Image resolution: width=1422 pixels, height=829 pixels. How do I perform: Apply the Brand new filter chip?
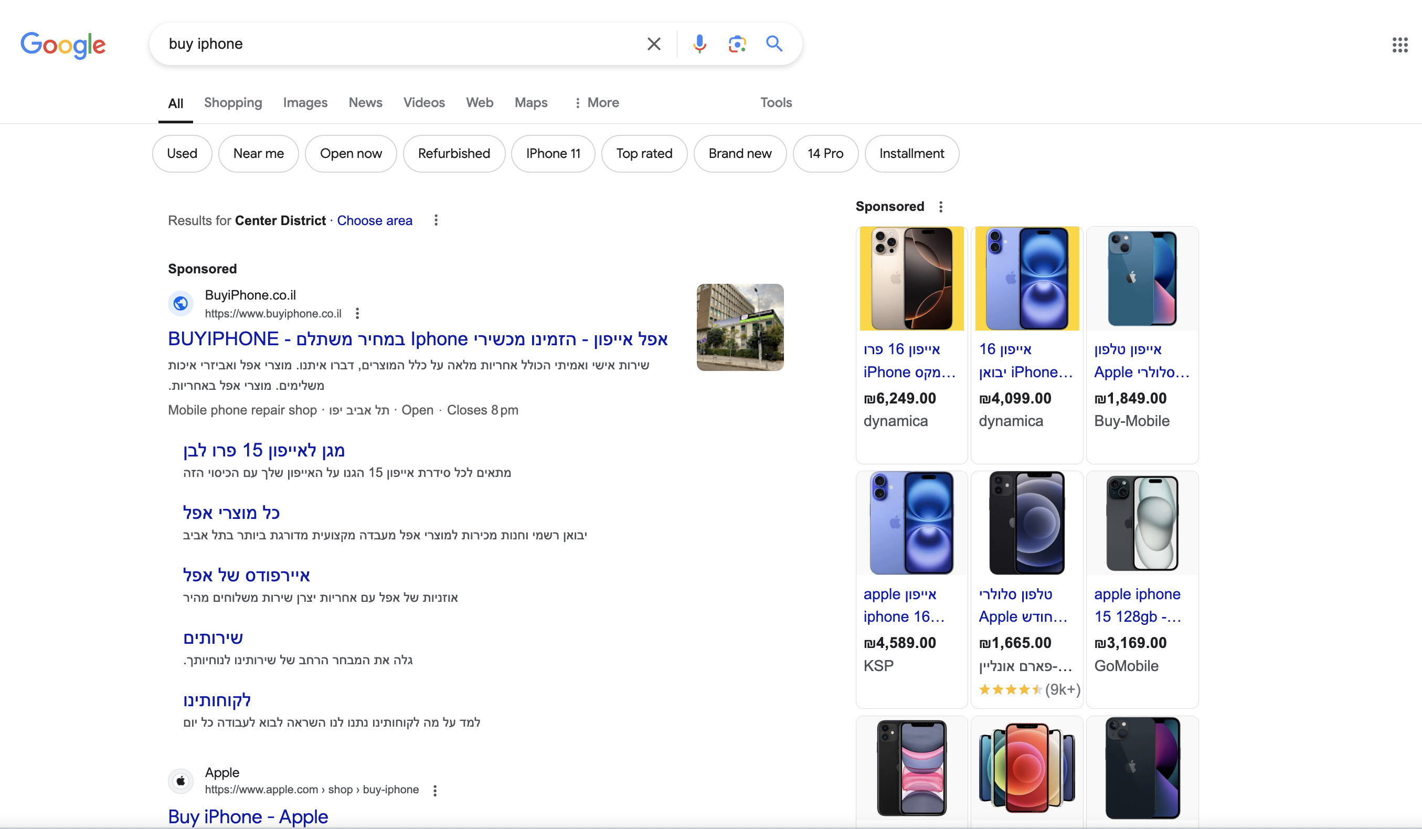click(x=740, y=154)
